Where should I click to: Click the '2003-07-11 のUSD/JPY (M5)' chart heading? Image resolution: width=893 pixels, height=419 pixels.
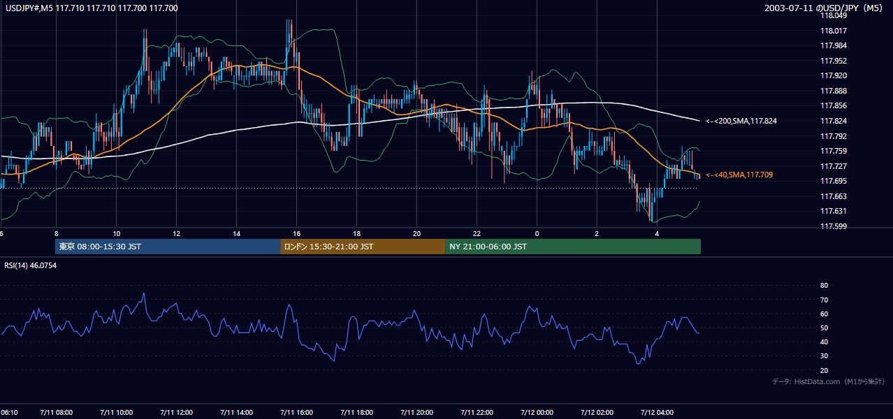[825, 8]
